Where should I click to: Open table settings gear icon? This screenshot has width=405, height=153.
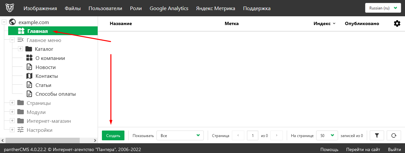pos(397,23)
